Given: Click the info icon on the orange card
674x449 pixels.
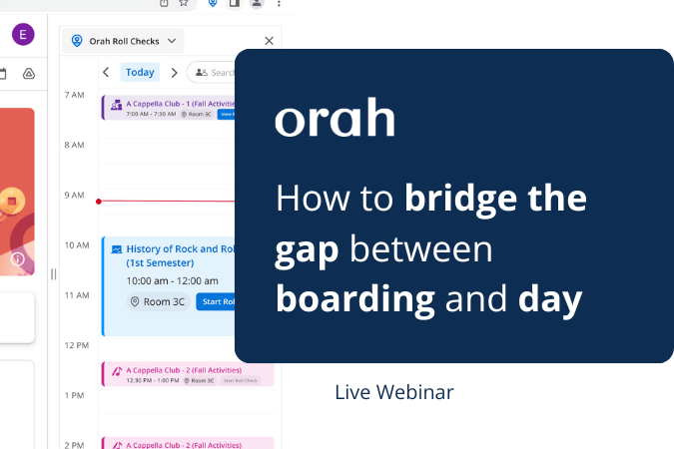Looking at the screenshot, I should pyautogui.click(x=18, y=259).
